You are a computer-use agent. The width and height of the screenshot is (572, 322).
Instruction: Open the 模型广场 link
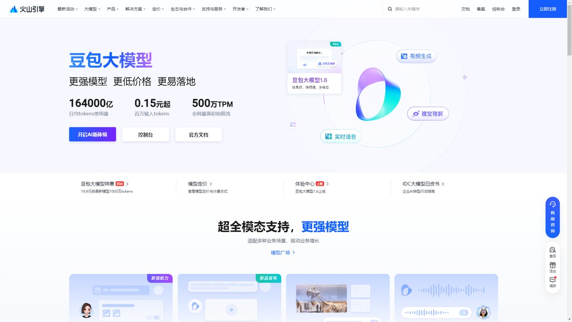tap(283, 252)
